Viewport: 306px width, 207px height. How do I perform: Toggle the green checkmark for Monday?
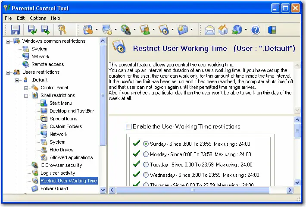click(137, 154)
